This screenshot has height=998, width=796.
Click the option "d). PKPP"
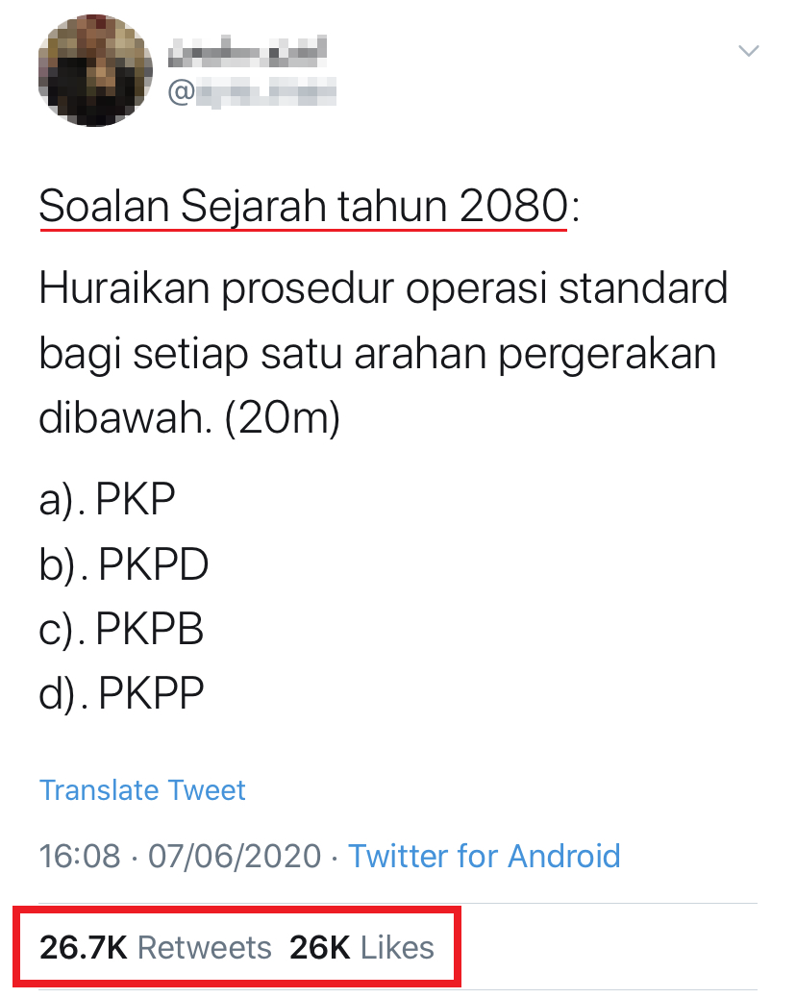click(x=122, y=693)
